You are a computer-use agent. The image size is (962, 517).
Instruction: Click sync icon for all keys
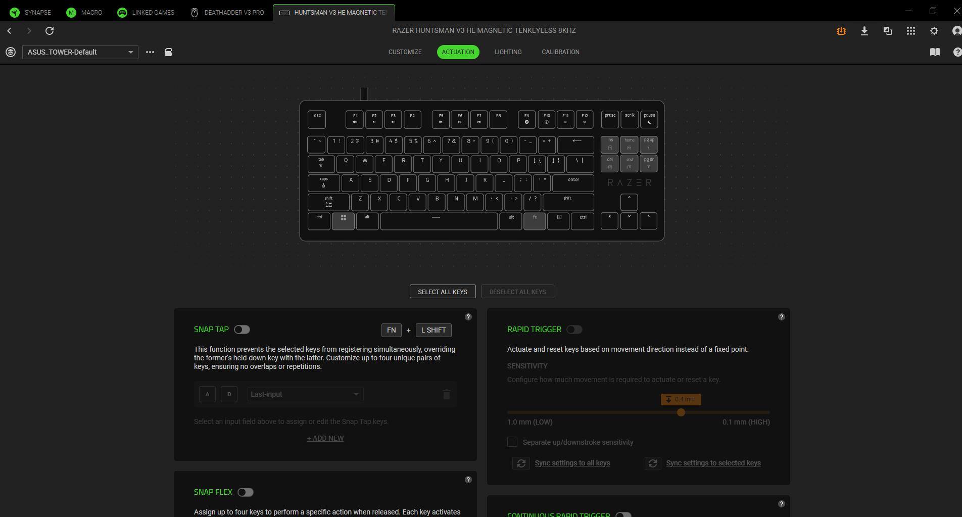tap(521, 463)
